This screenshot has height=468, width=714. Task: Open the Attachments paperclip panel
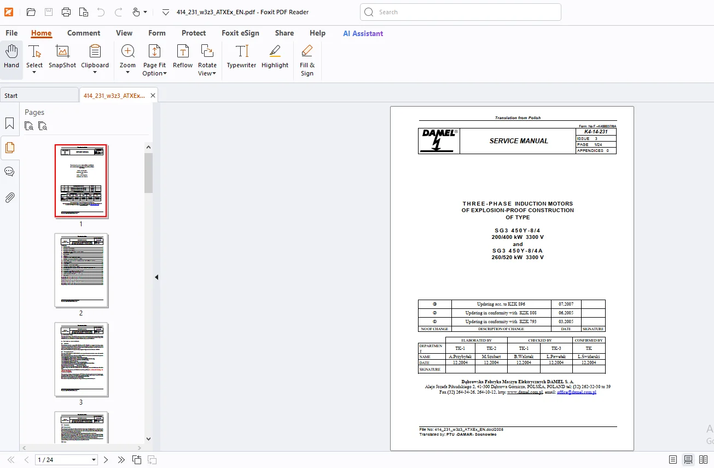coord(9,197)
